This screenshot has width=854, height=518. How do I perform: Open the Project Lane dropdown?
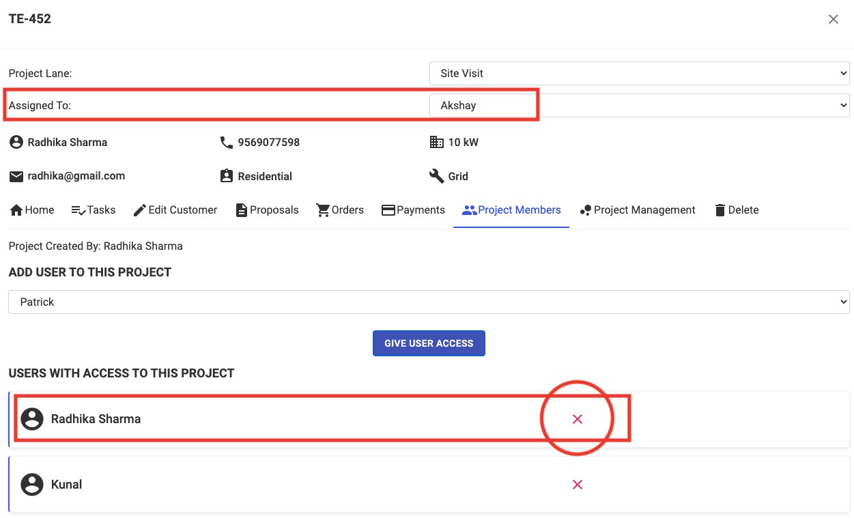(639, 74)
